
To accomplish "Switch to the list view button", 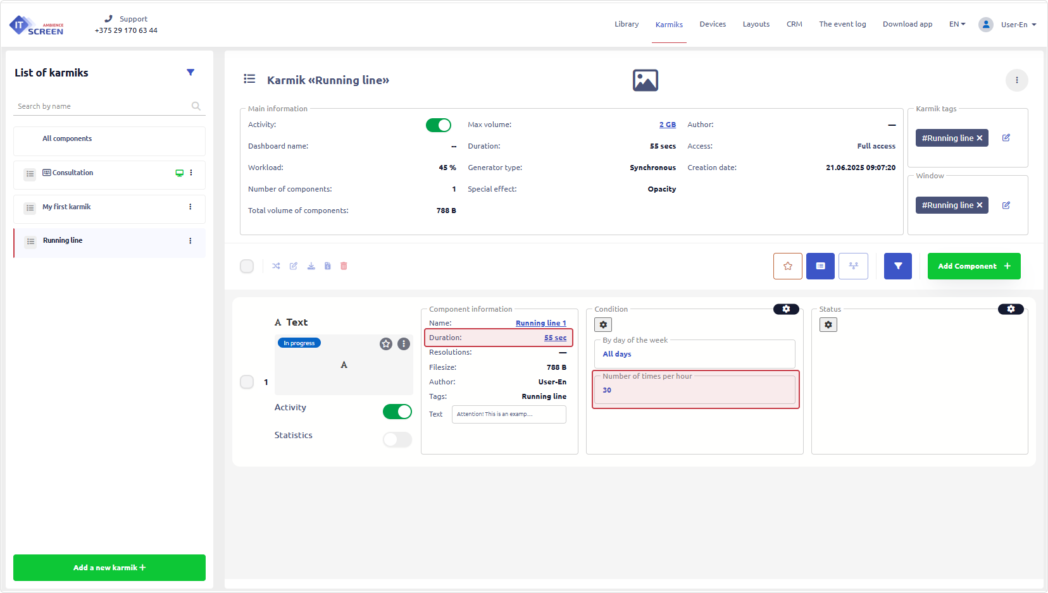I will (820, 266).
